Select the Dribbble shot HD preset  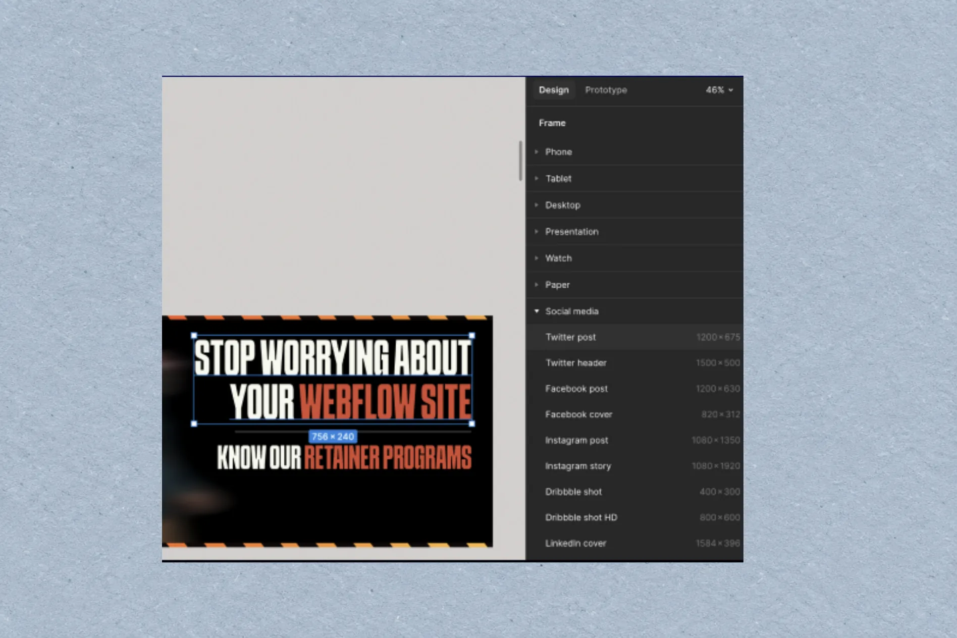[634, 517]
